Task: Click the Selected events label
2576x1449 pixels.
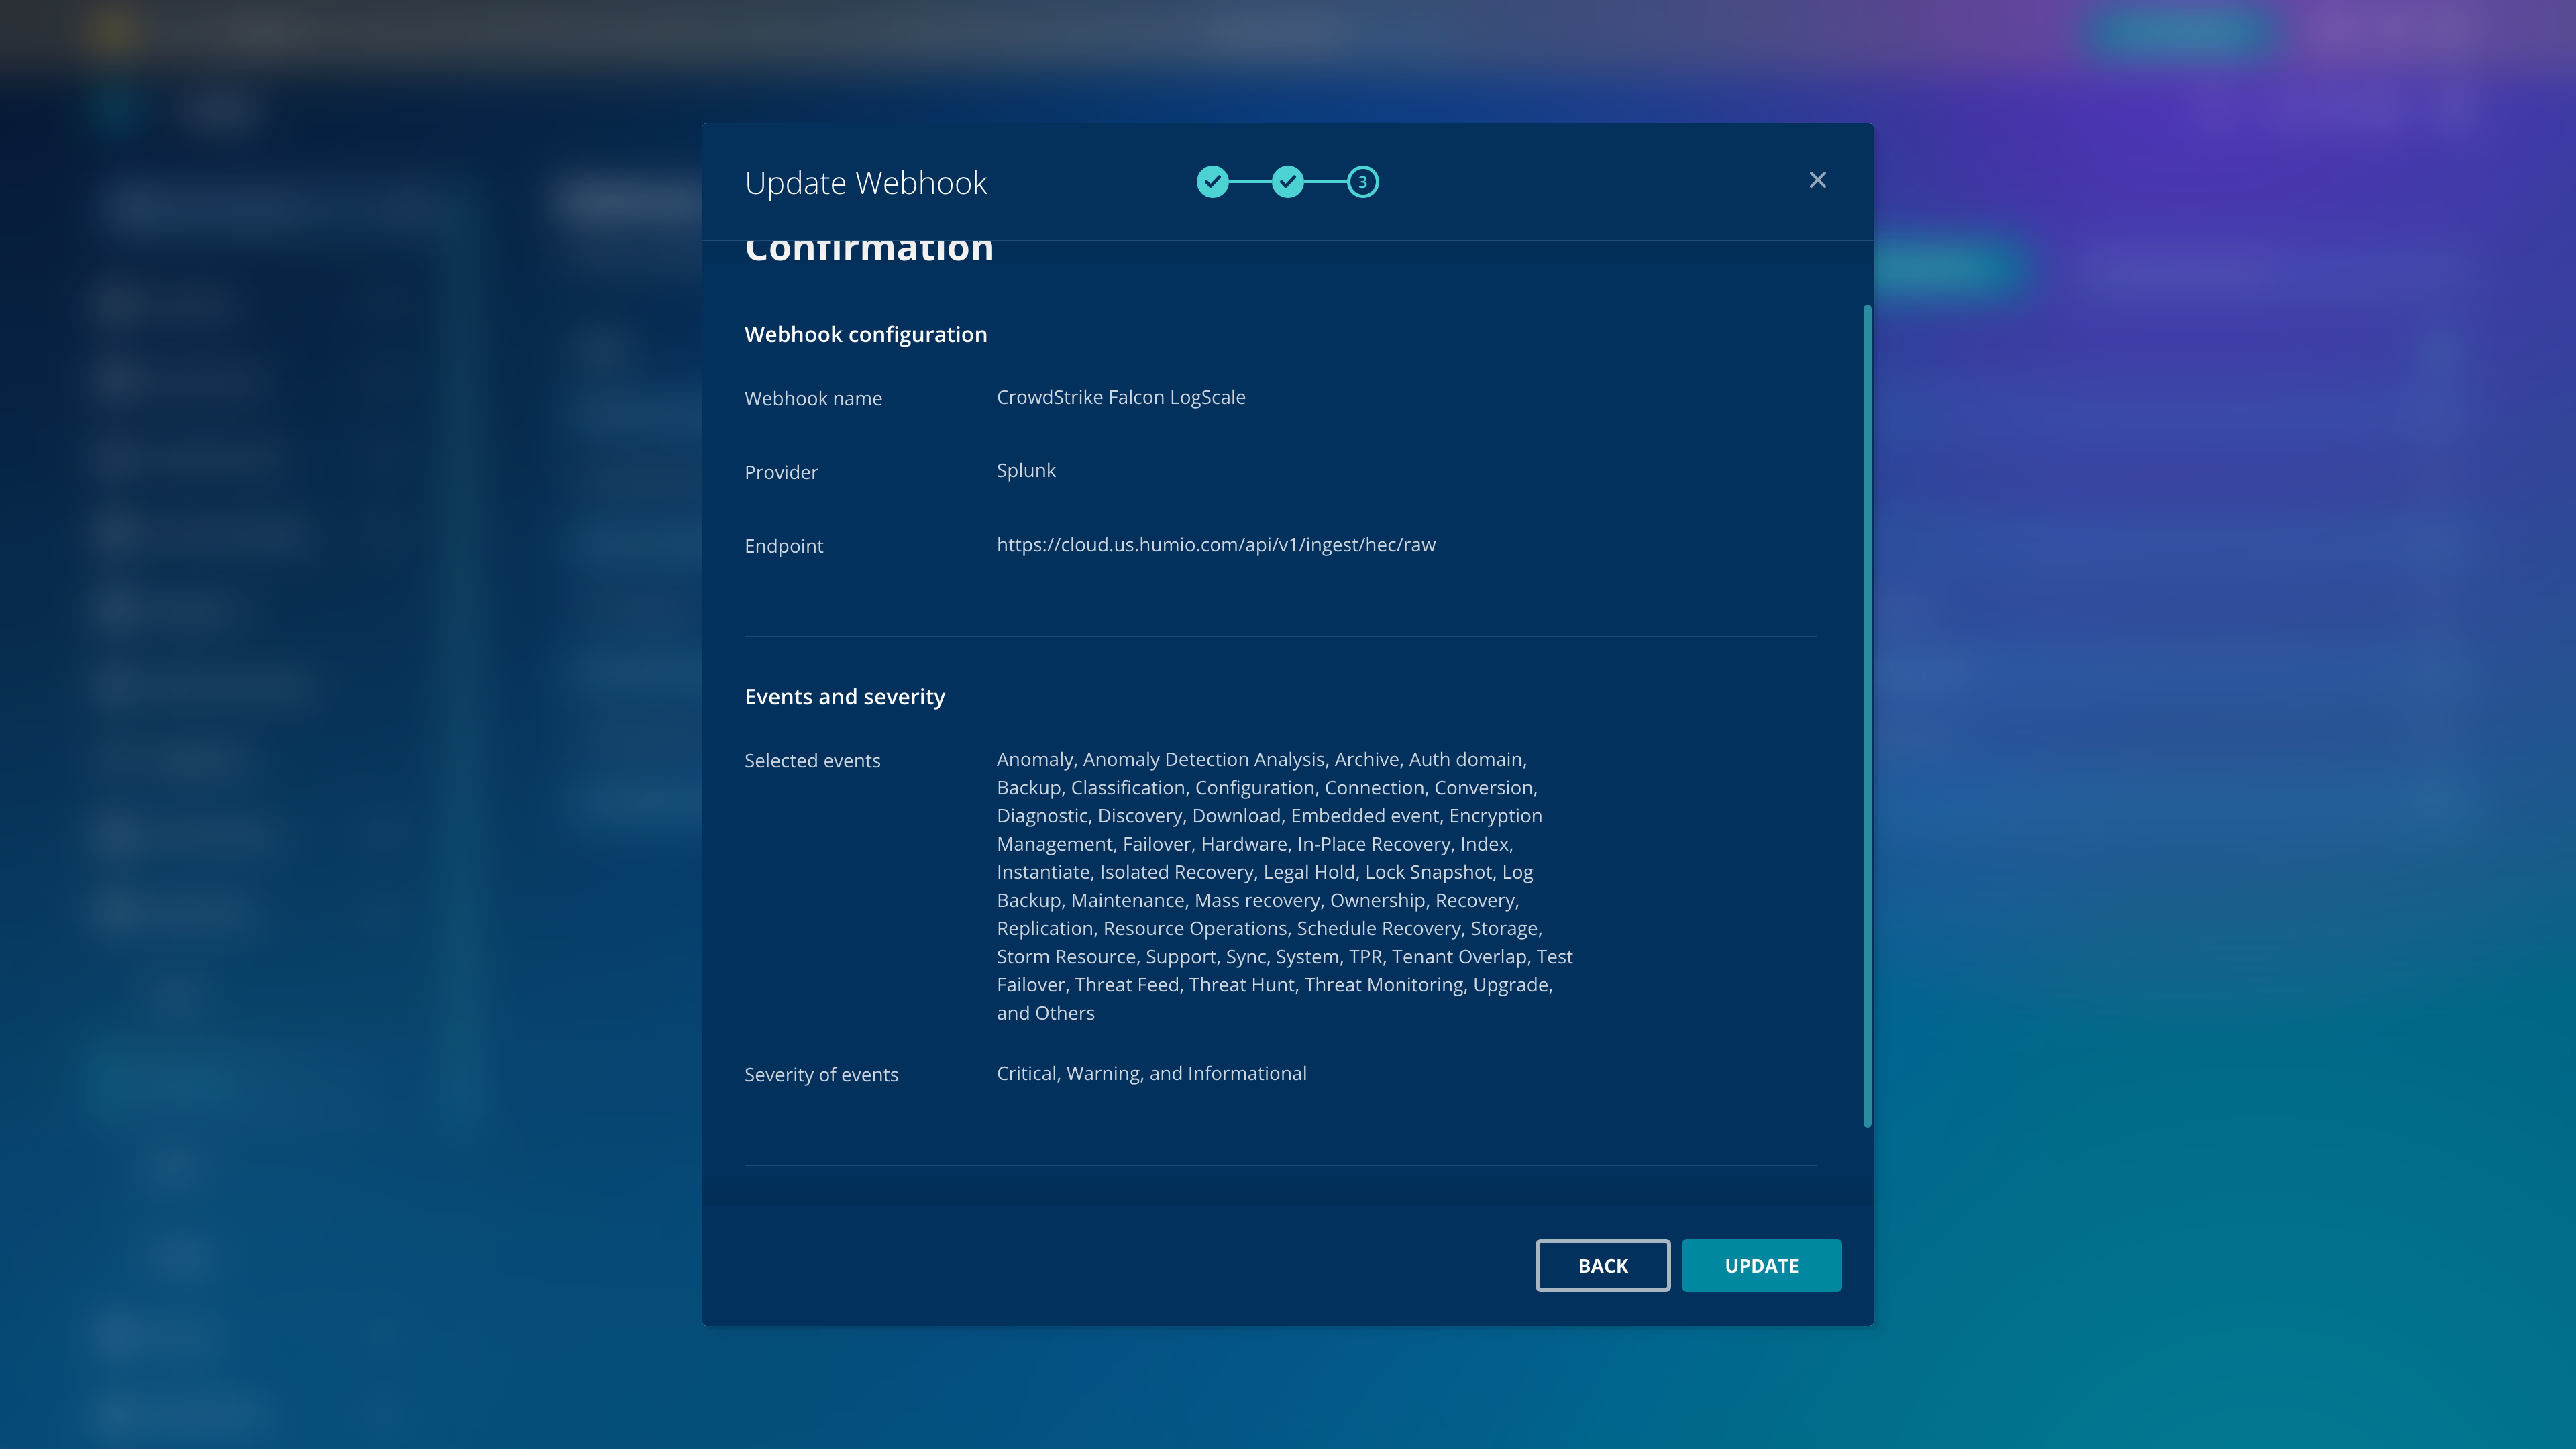Action: pos(811,761)
